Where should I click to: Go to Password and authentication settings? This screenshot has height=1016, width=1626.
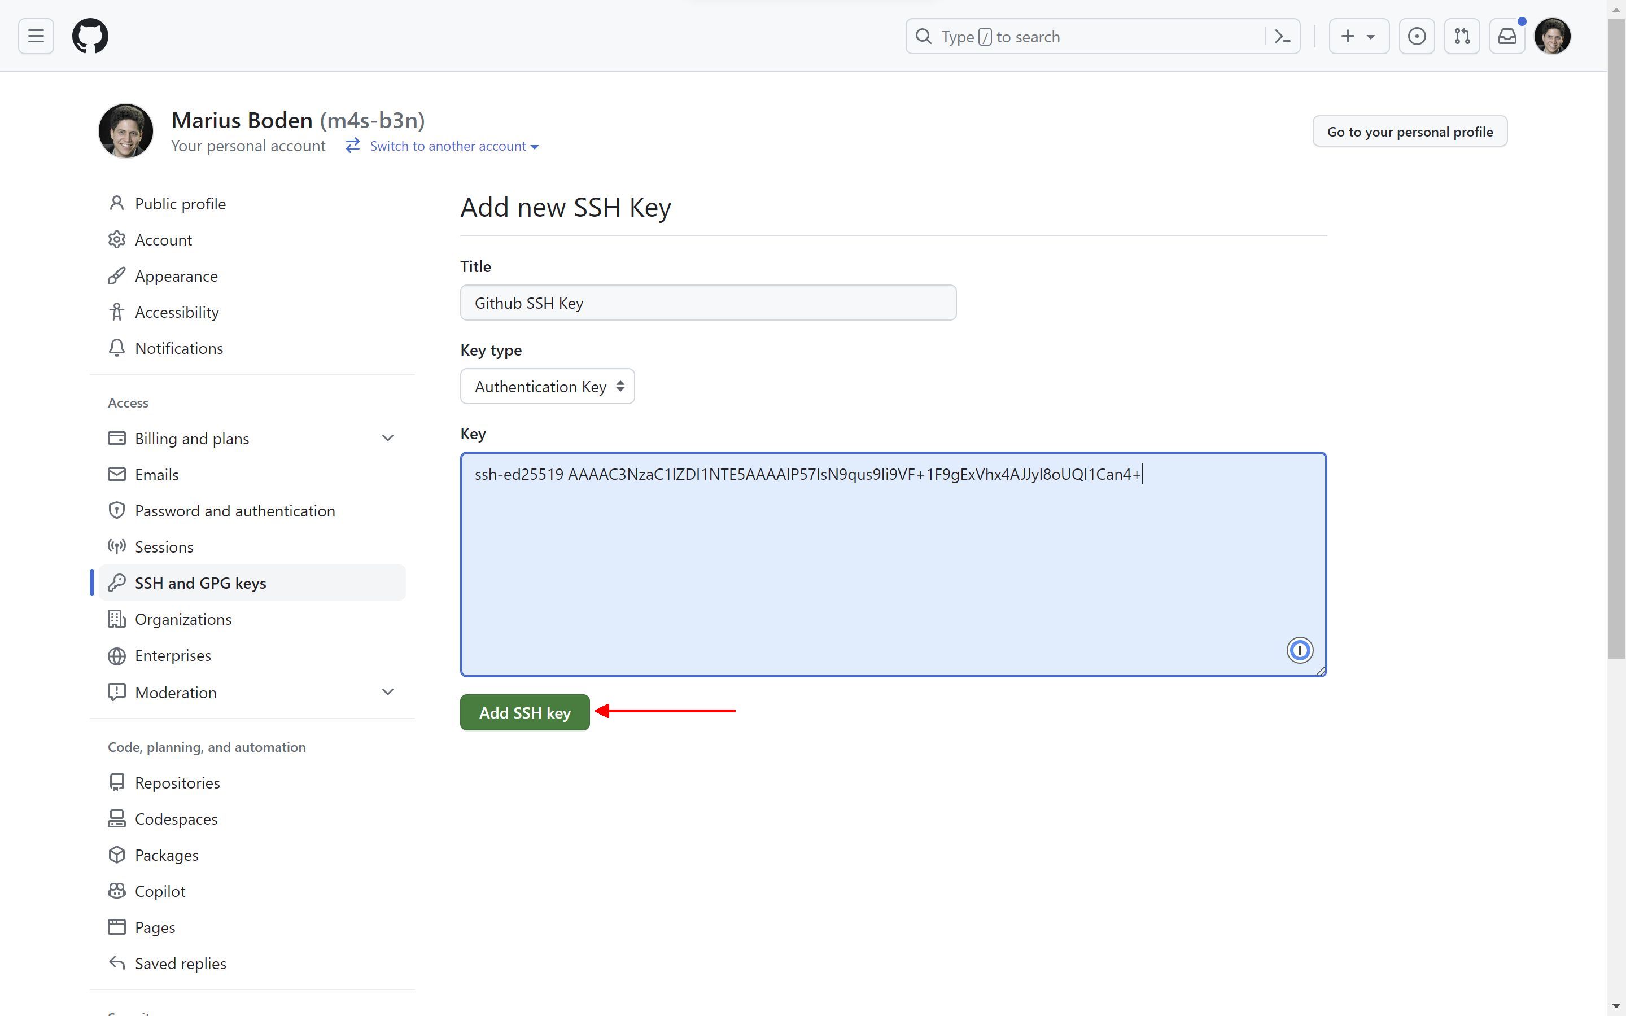pos(234,511)
